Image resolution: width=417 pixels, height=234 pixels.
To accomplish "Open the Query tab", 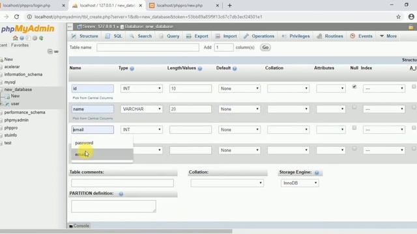I will [x=169, y=36].
